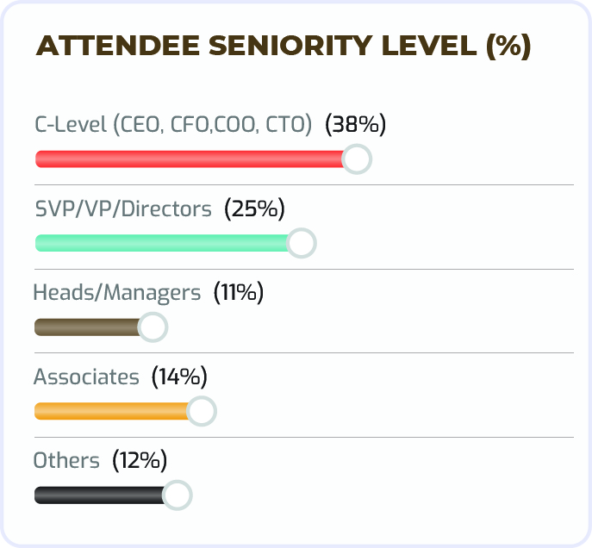Select the SVP/VP/Directors label
This screenshot has height=548, width=592.
click(x=122, y=209)
